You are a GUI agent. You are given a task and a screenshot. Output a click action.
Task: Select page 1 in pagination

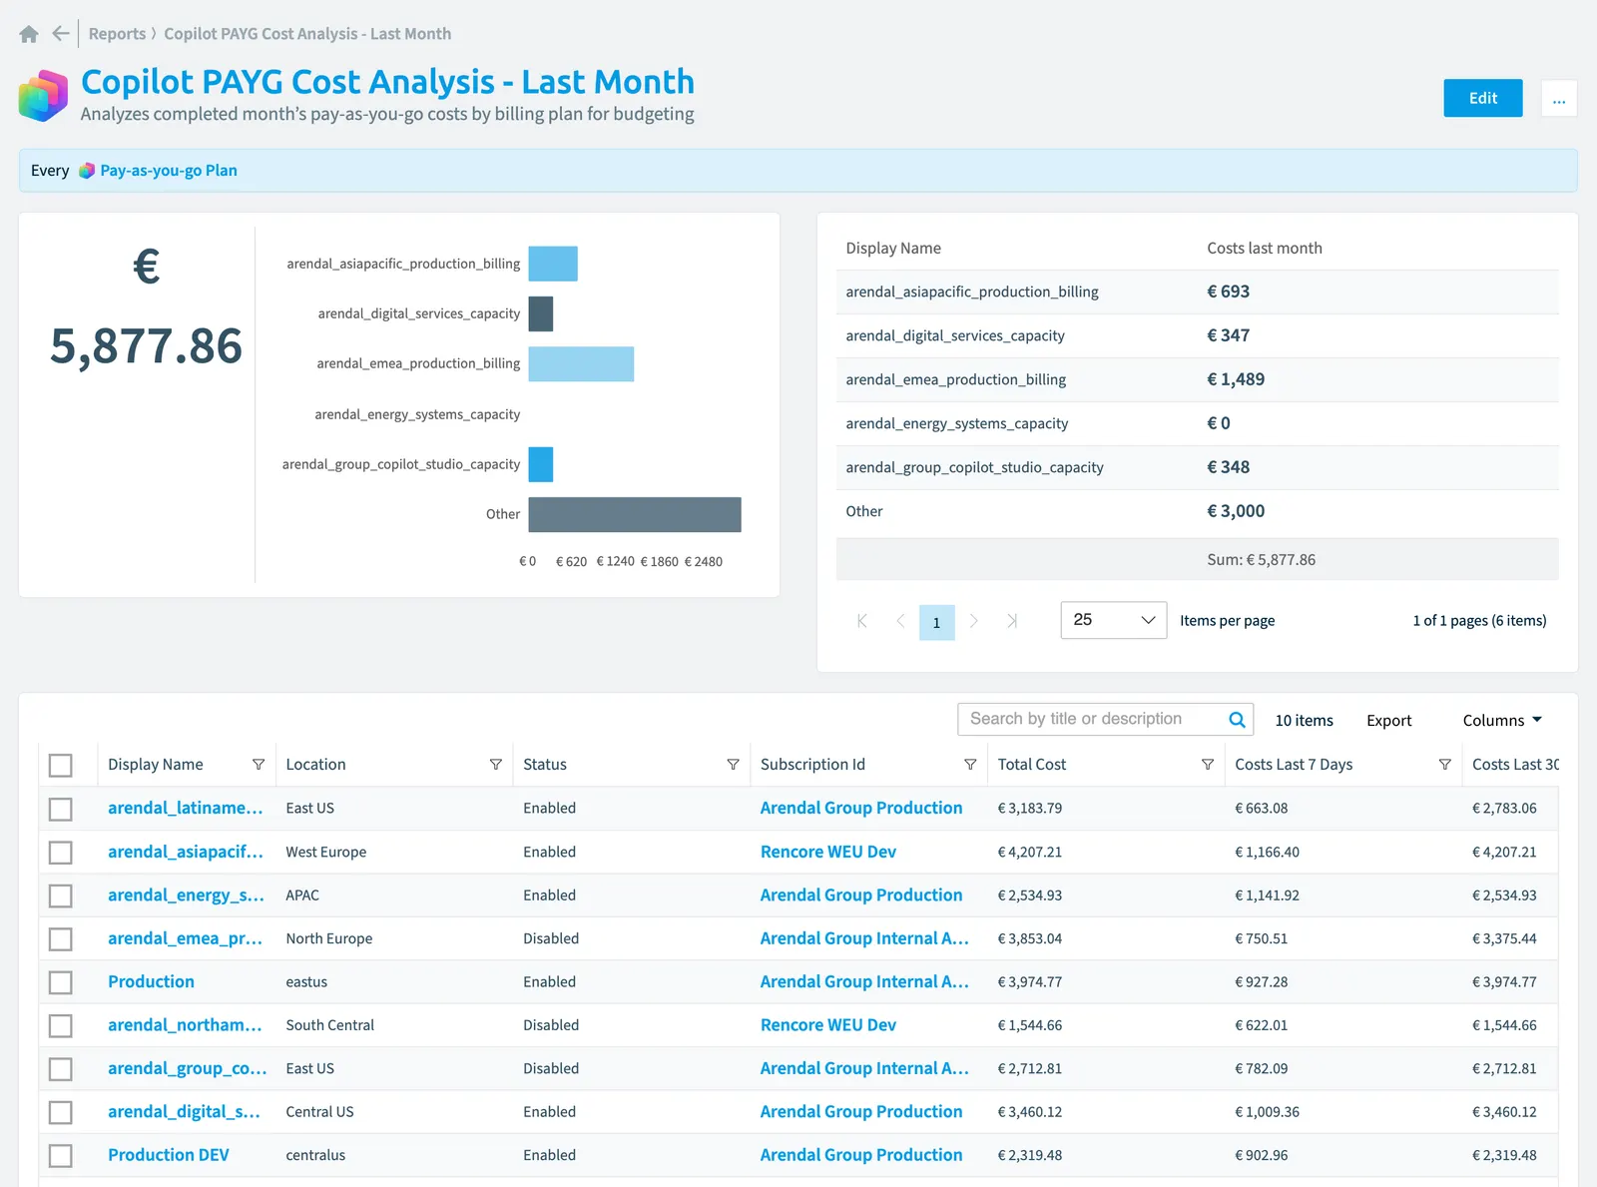point(937,622)
